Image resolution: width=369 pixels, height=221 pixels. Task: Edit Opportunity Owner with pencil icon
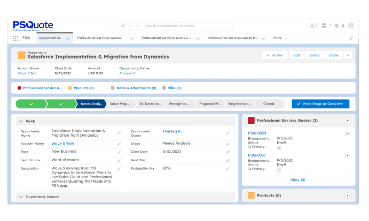coord(227,133)
